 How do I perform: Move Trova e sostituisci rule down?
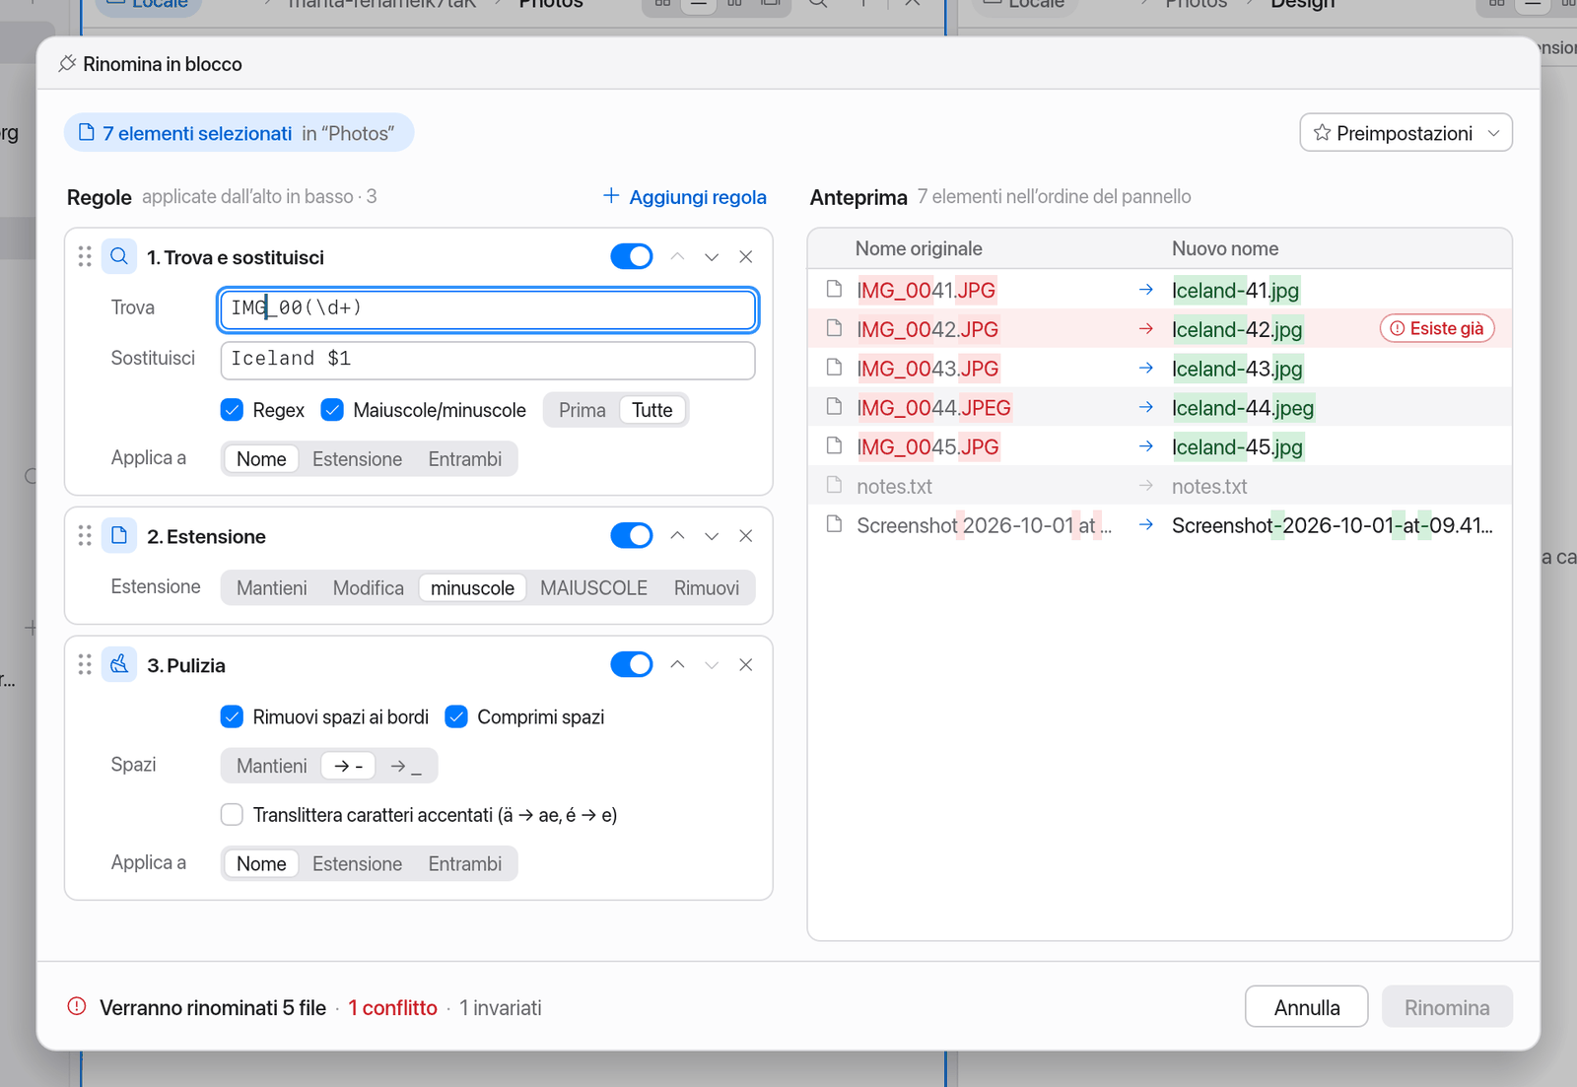pyautogui.click(x=712, y=257)
